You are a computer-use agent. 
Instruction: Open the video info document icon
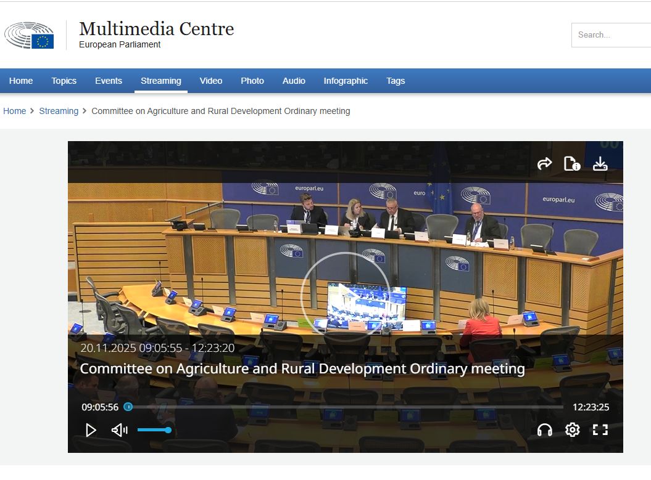coord(572,164)
